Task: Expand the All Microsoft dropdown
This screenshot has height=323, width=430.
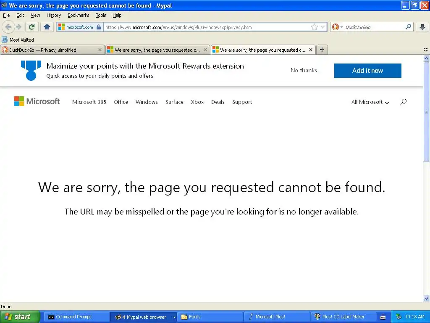Action: (370, 102)
